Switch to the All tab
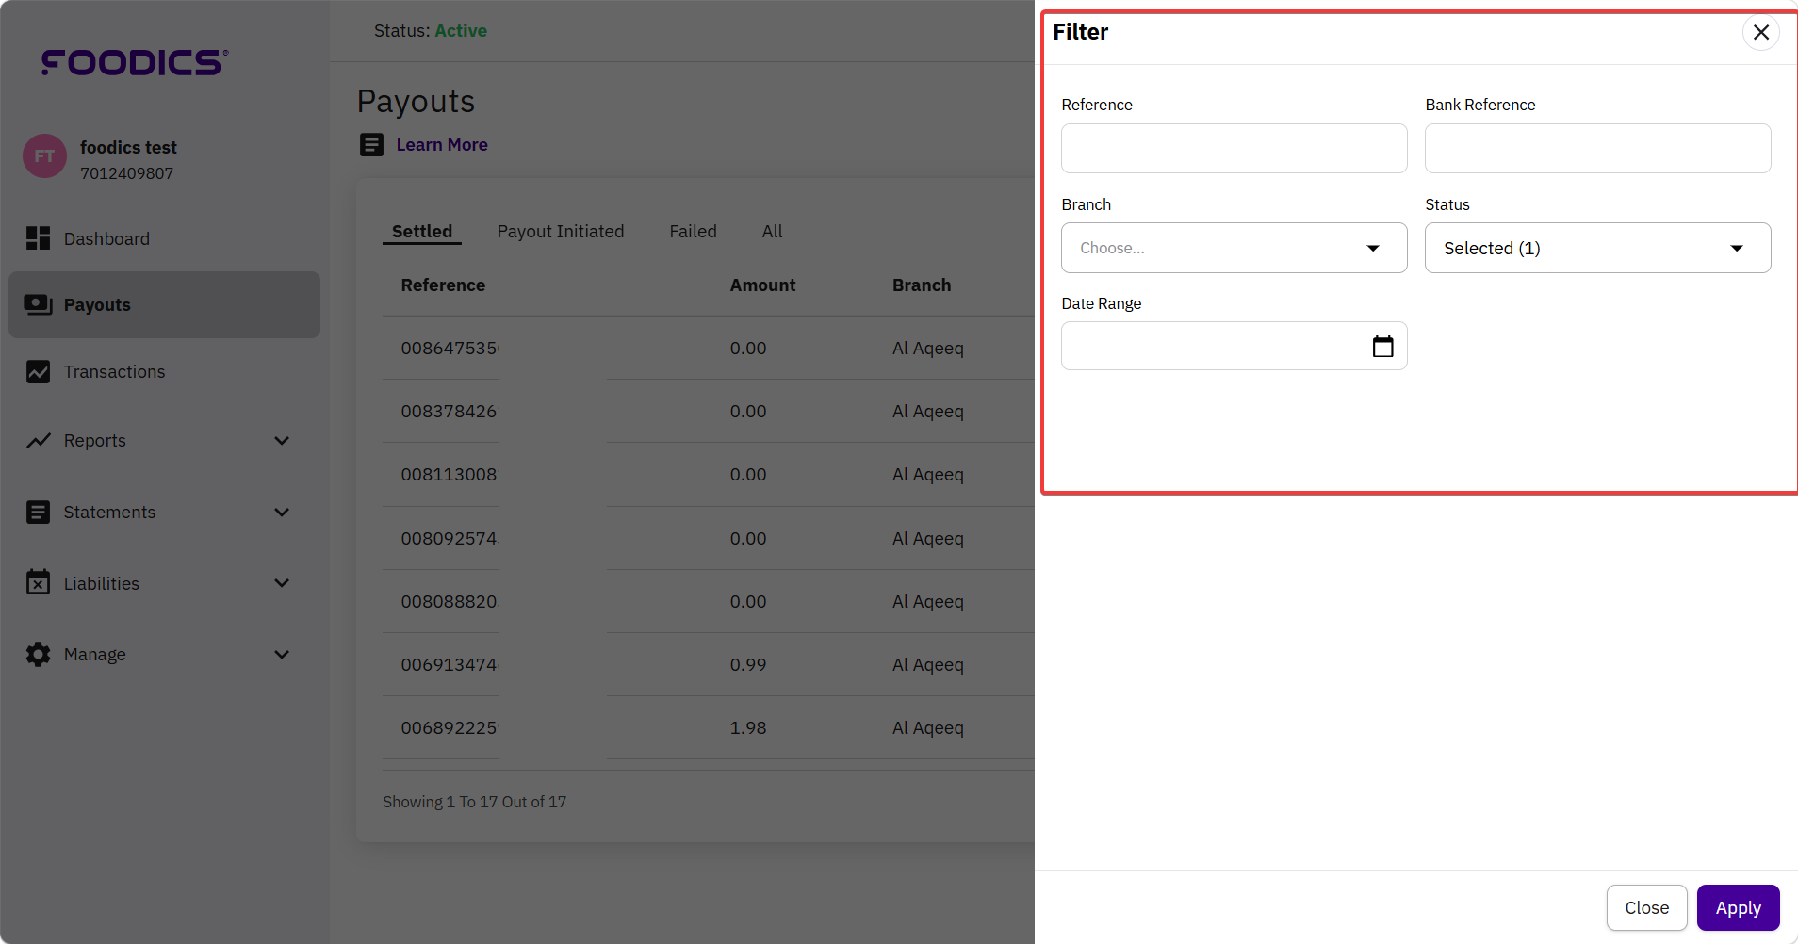 772,231
